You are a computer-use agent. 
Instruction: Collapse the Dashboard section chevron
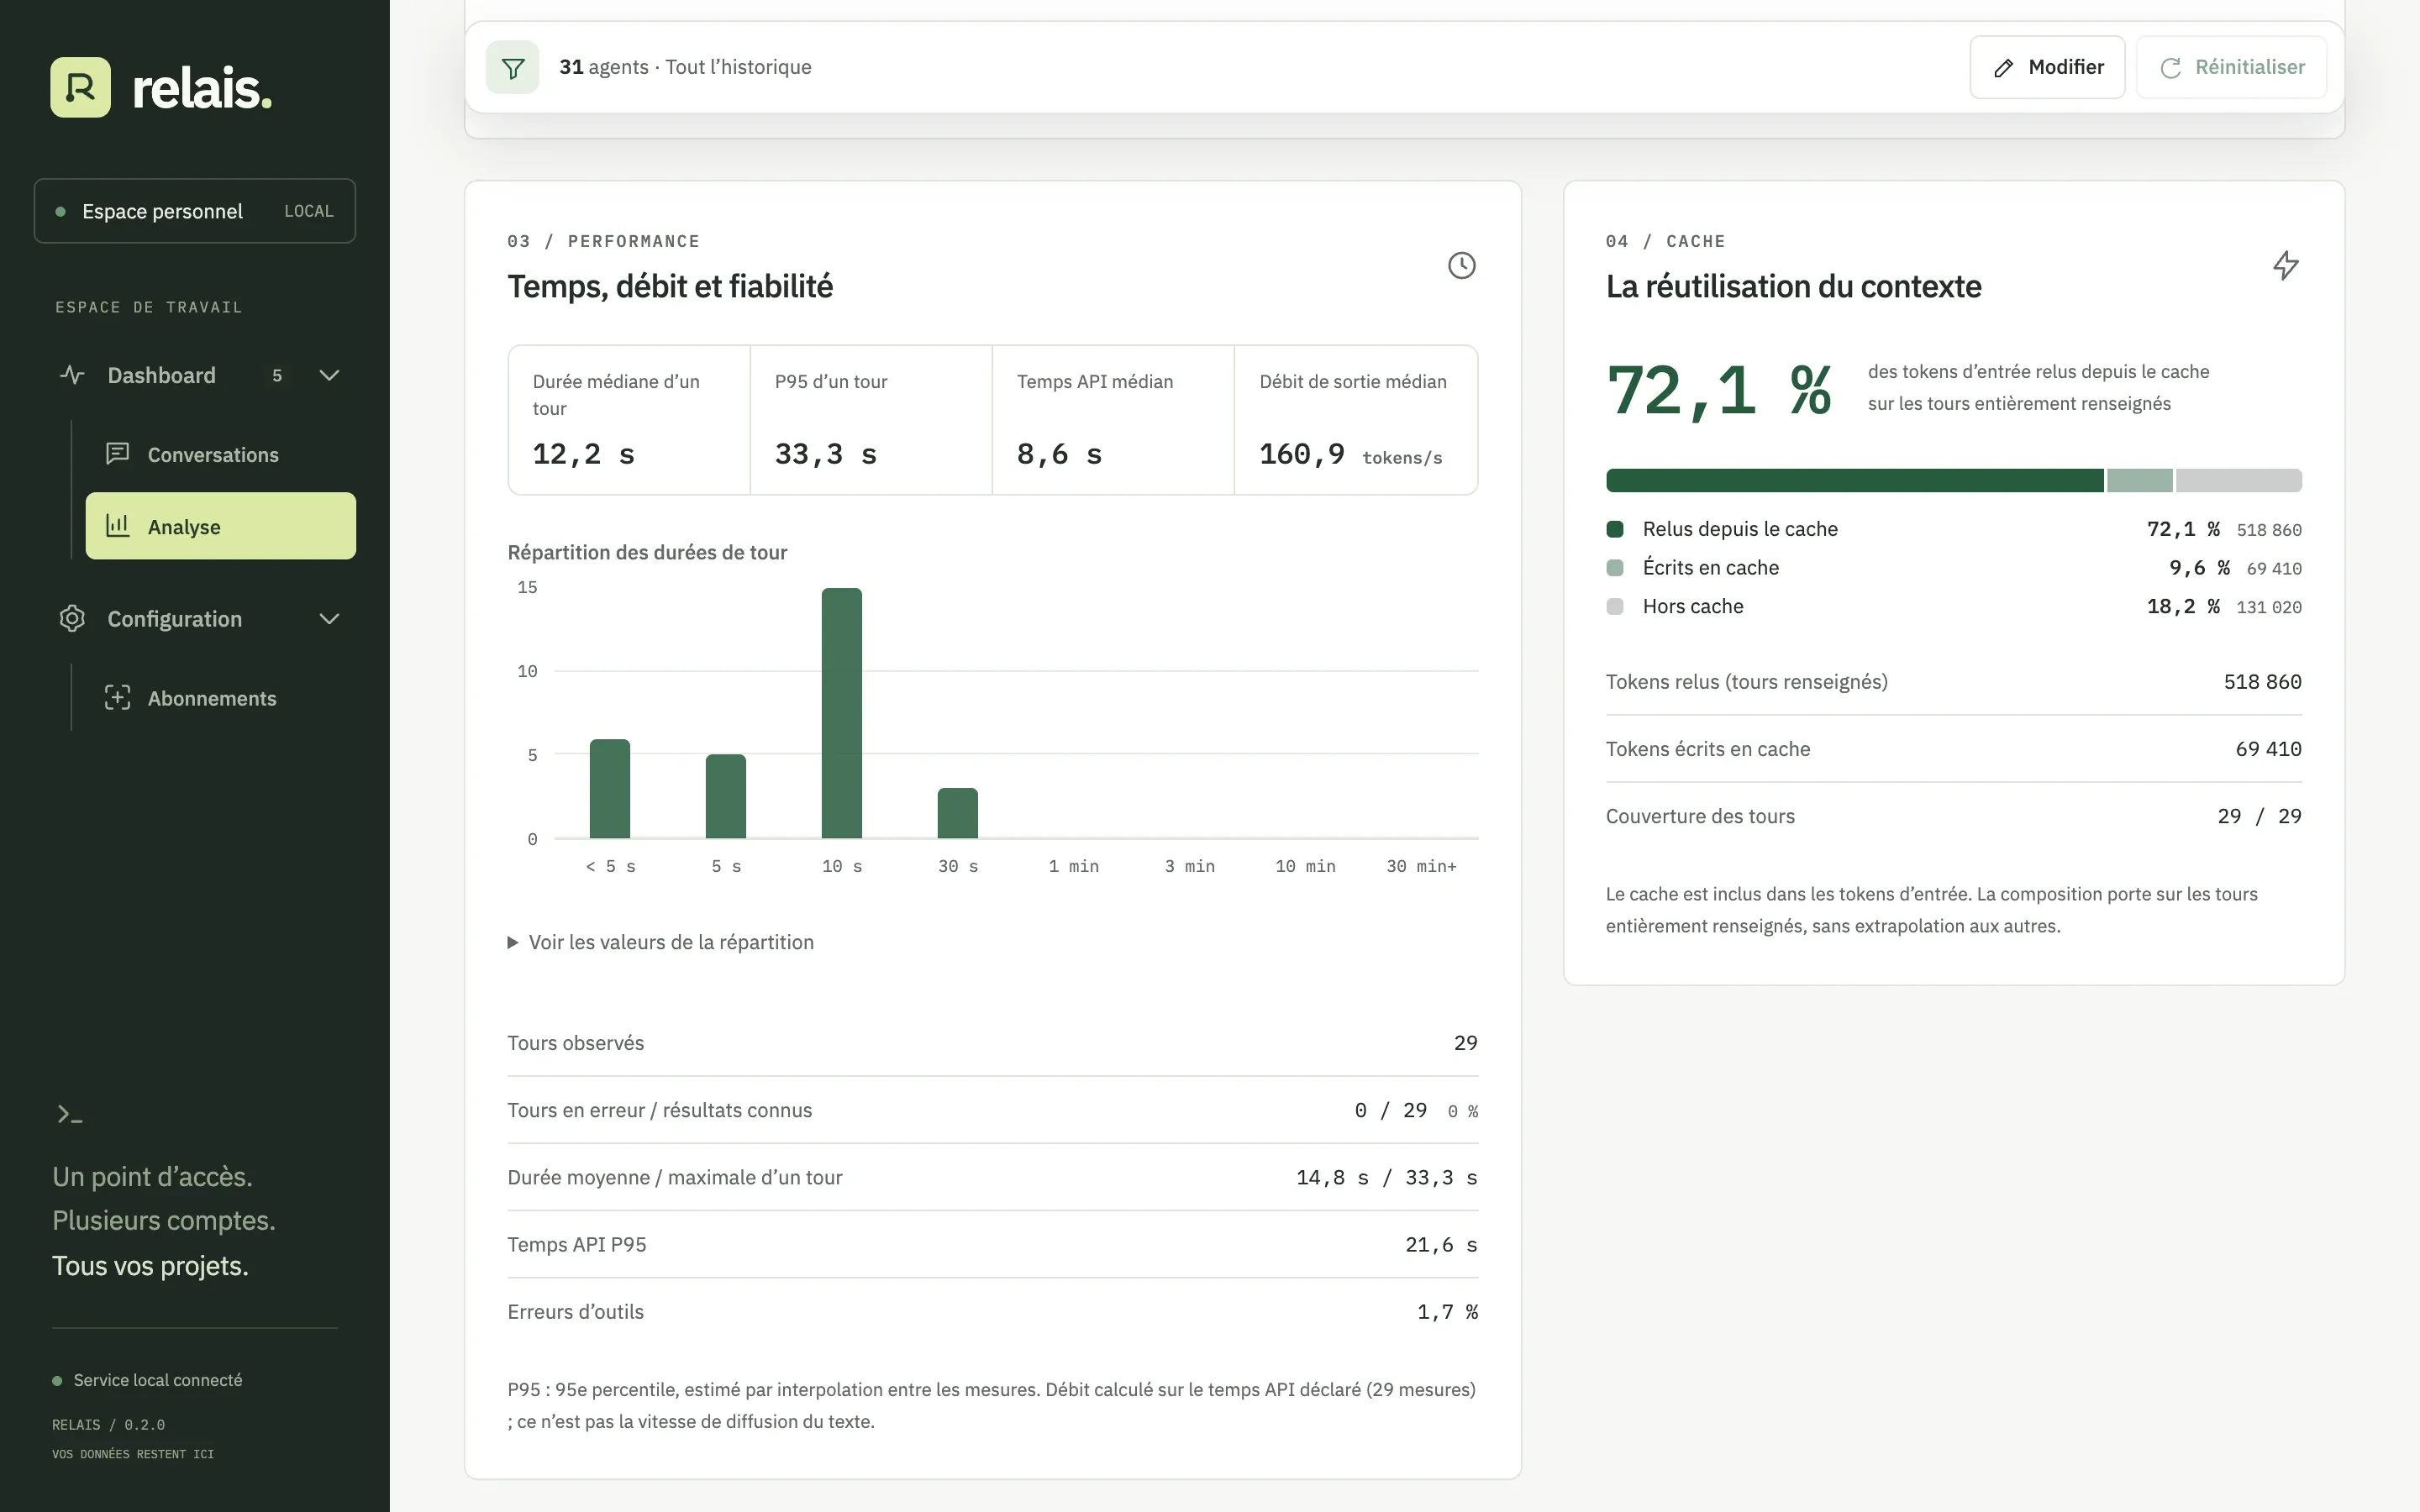tap(329, 375)
